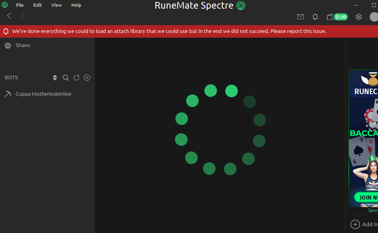
Task: Open the messages envelope icon
Action: (300, 16)
